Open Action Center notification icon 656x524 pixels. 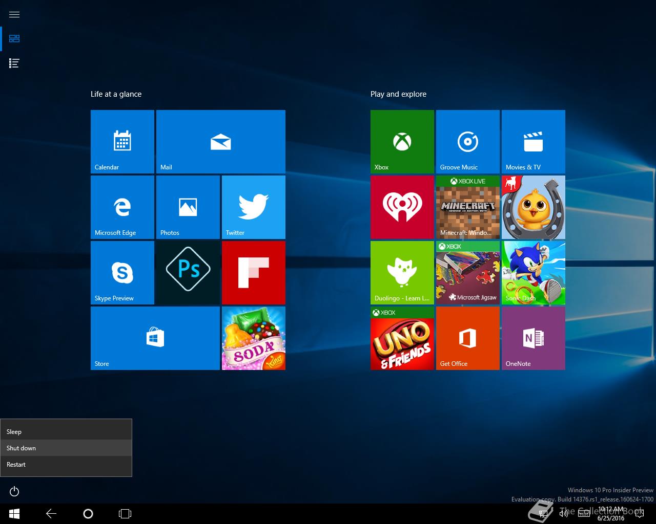(x=640, y=513)
